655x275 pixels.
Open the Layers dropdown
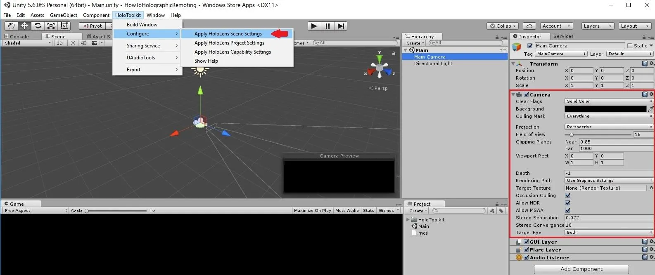pyautogui.click(x=597, y=26)
